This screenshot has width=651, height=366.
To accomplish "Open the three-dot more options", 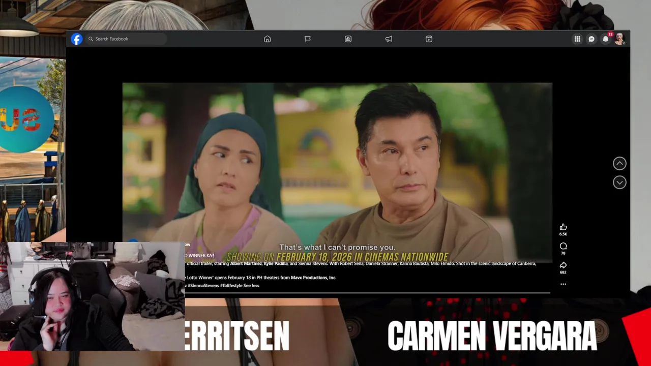I will 563,284.
